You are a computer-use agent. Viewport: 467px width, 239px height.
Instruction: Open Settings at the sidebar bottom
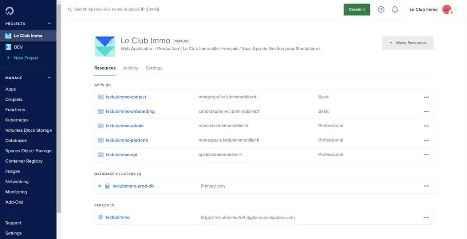(13, 233)
